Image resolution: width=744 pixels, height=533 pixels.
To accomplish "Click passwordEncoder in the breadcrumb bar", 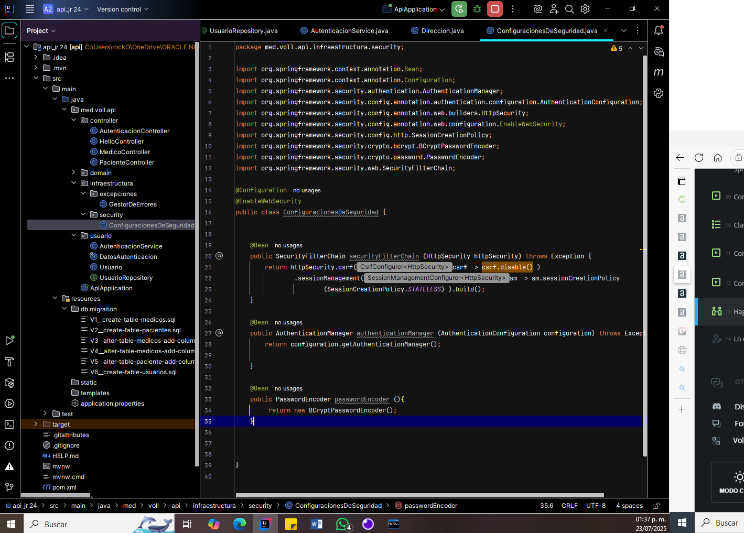I will [x=431, y=506].
